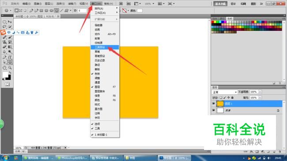Screen dimensions: 287x161
Task: Select the Lasso tool
Action: point(4,27)
